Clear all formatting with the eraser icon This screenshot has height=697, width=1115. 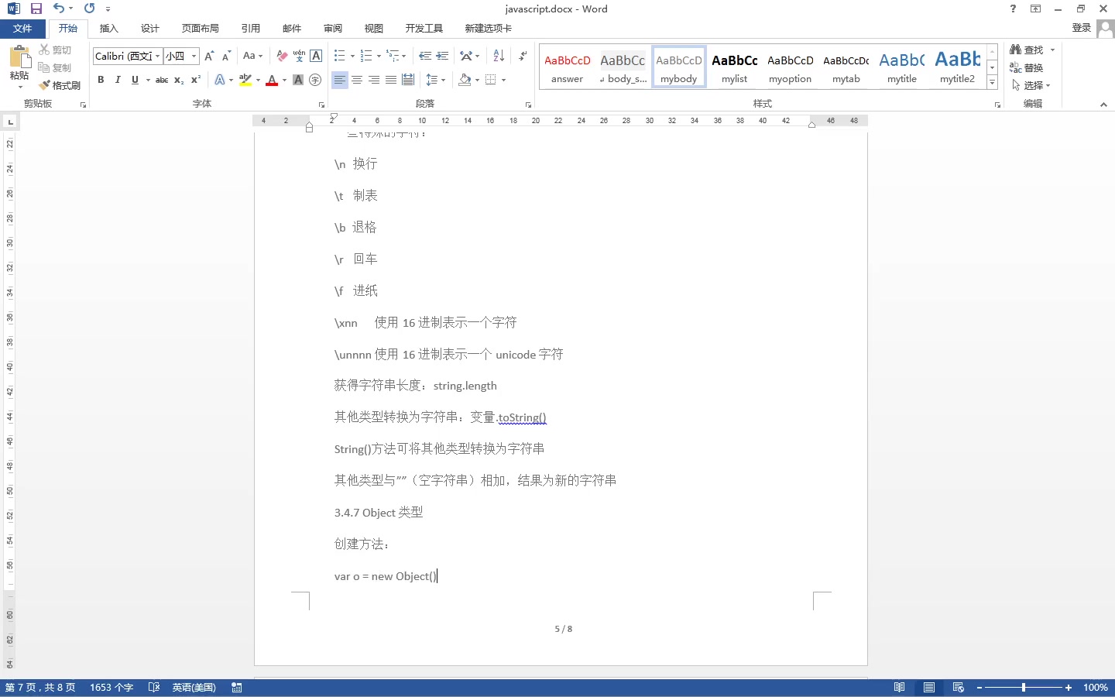[282, 56]
